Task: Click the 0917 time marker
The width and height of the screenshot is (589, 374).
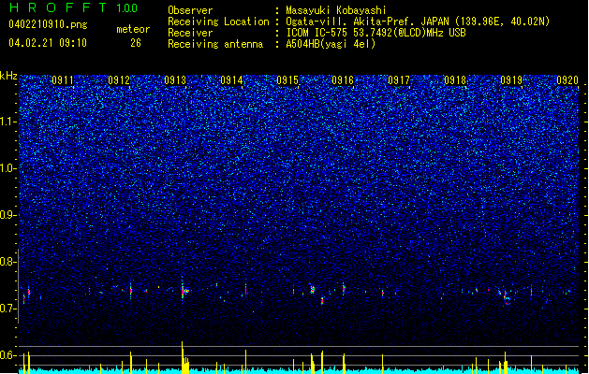Action: click(399, 80)
